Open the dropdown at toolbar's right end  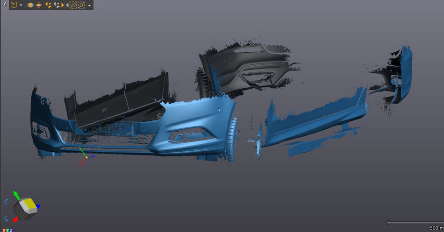(x=89, y=6)
